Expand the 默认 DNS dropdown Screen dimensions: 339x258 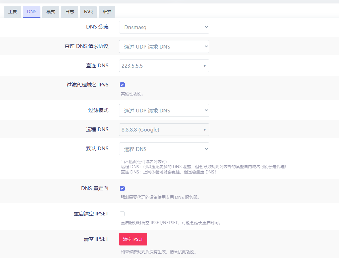coord(164,149)
